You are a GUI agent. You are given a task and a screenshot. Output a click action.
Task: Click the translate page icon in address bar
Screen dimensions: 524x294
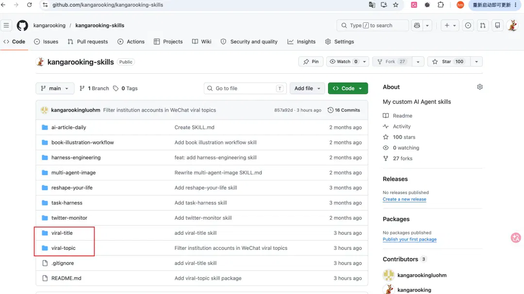[x=372, y=5]
